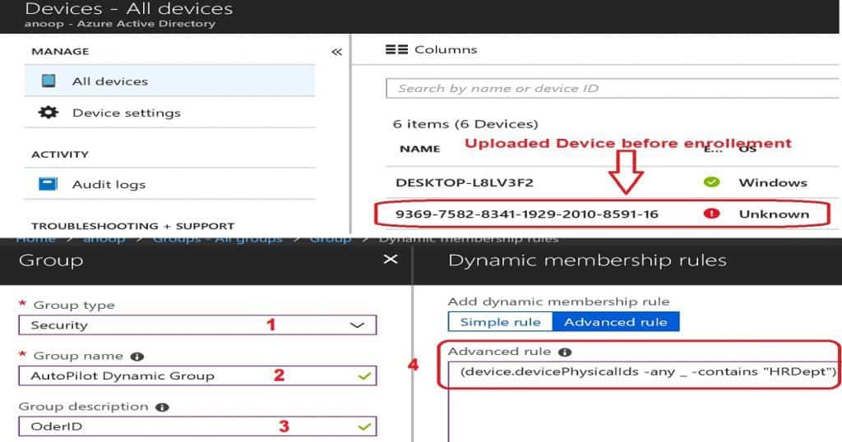Open the Group type dropdown
The image size is (842, 442).
[x=197, y=325]
